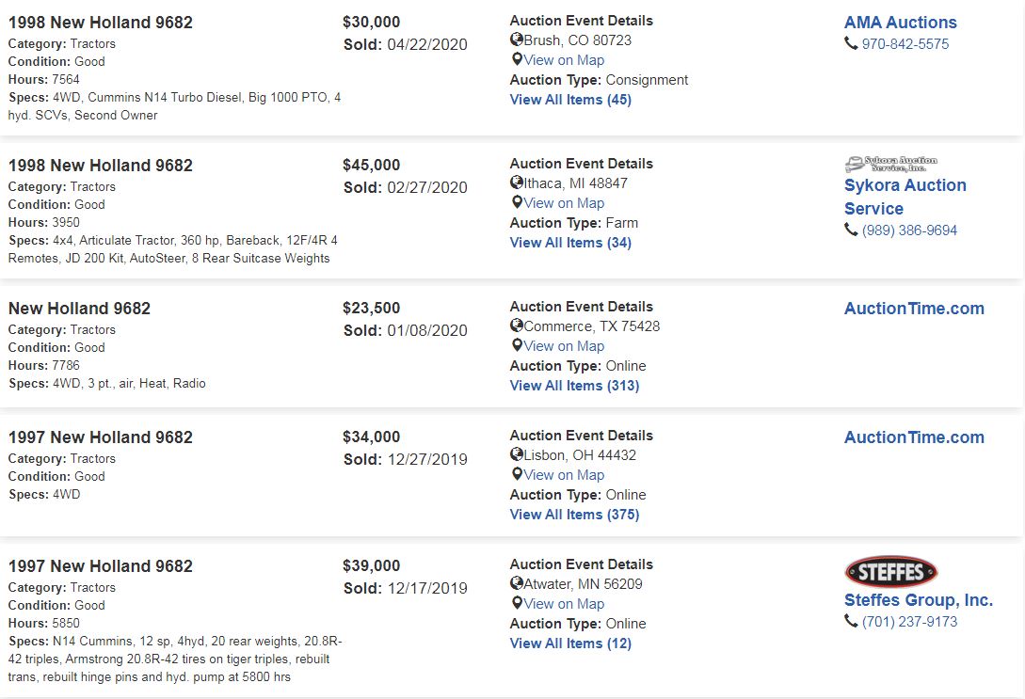This screenshot has height=699, width=1025.
Task: Click the phone icon beside (701) 237-9173
Action: 851,622
